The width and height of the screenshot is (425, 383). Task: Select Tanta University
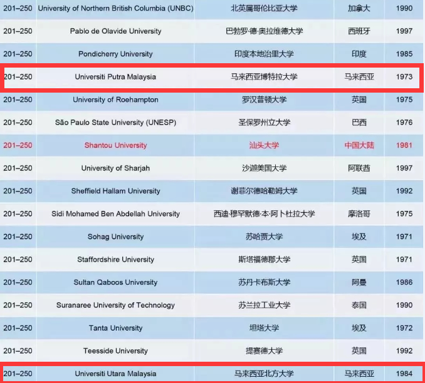point(116,328)
